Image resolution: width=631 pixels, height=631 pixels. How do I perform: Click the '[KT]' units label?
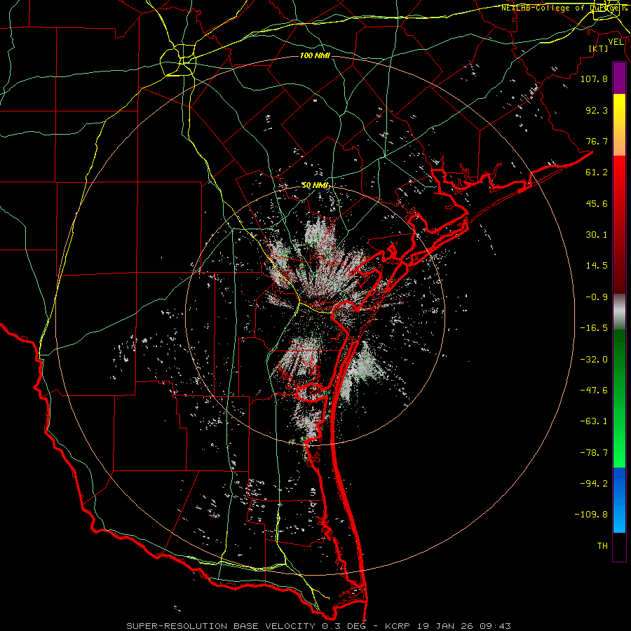click(598, 48)
